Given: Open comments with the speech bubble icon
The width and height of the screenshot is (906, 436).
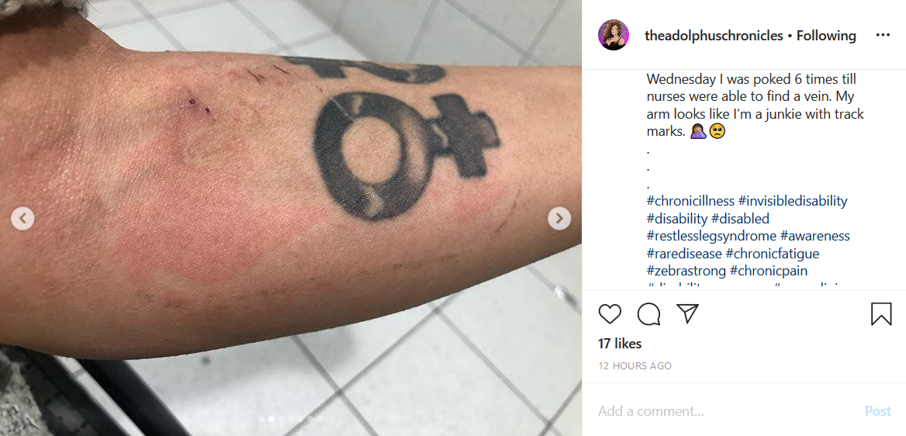Looking at the screenshot, I should pyautogui.click(x=649, y=313).
